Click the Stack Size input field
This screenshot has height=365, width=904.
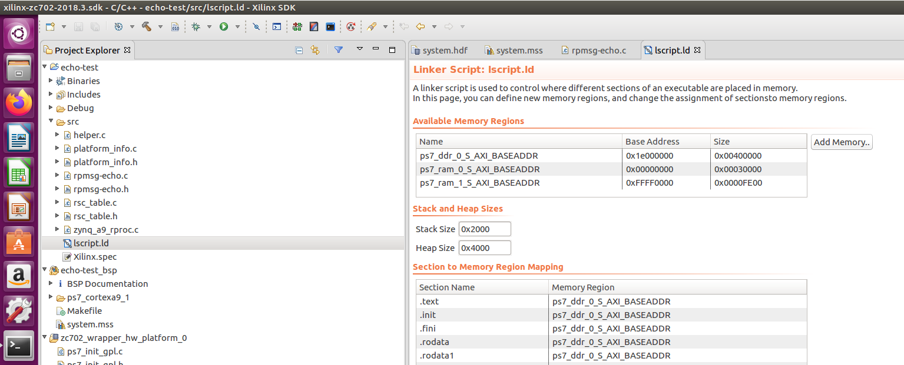click(x=485, y=229)
